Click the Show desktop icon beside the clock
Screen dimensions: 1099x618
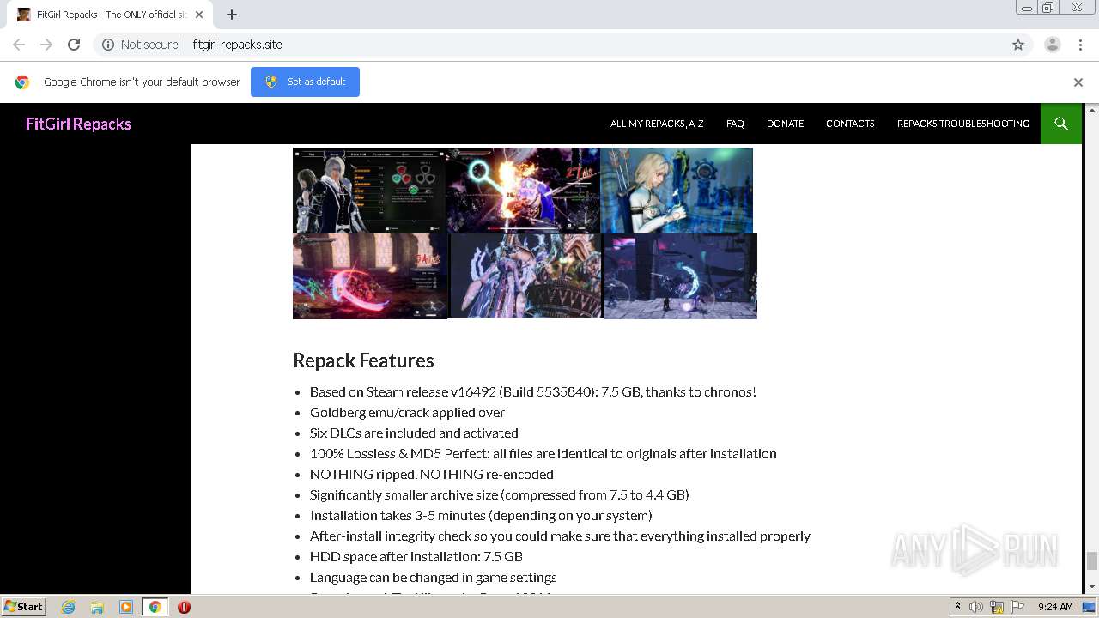pos(1090,607)
